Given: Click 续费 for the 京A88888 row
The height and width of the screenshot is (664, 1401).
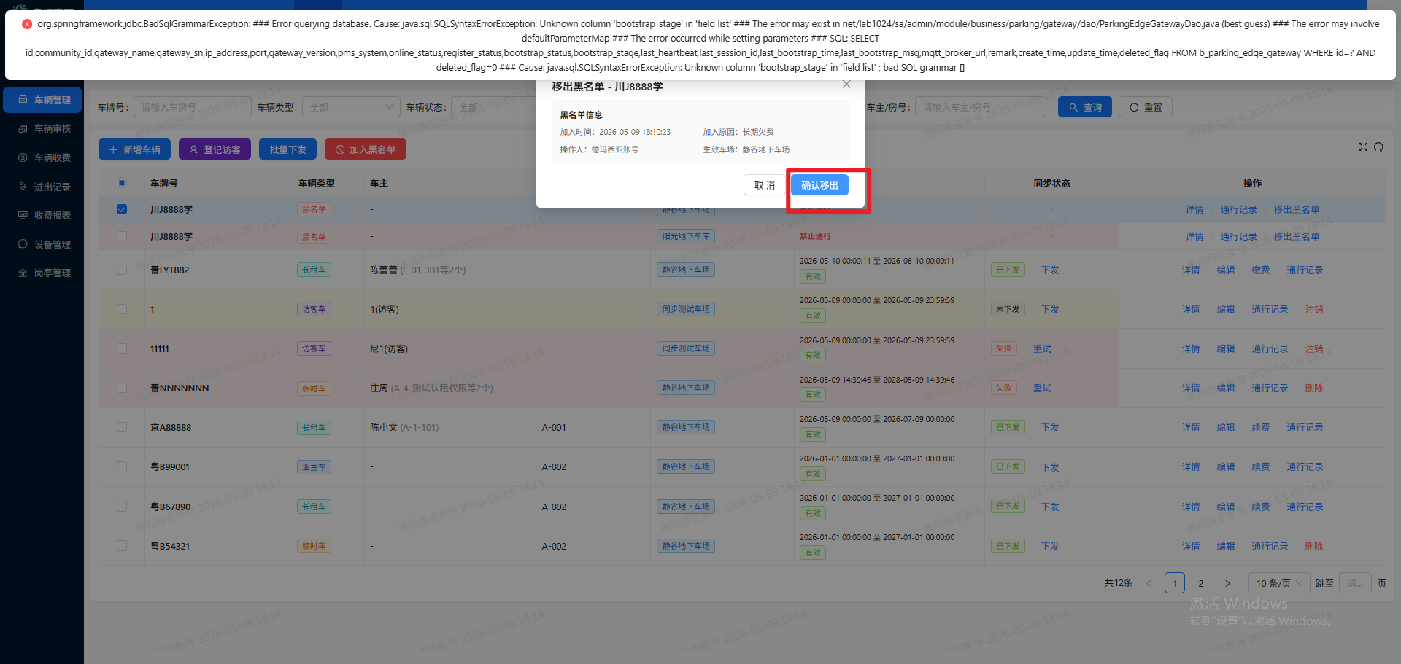Looking at the screenshot, I should pos(1261,427).
